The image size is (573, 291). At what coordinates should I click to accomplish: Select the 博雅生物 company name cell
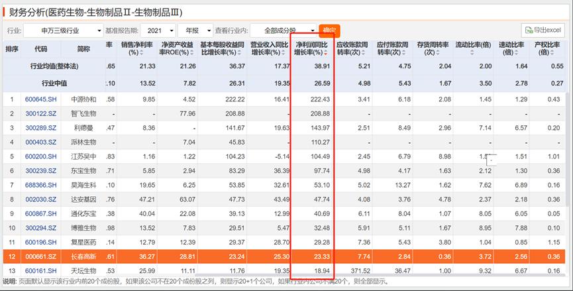pyautogui.click(x=83, y=228)
